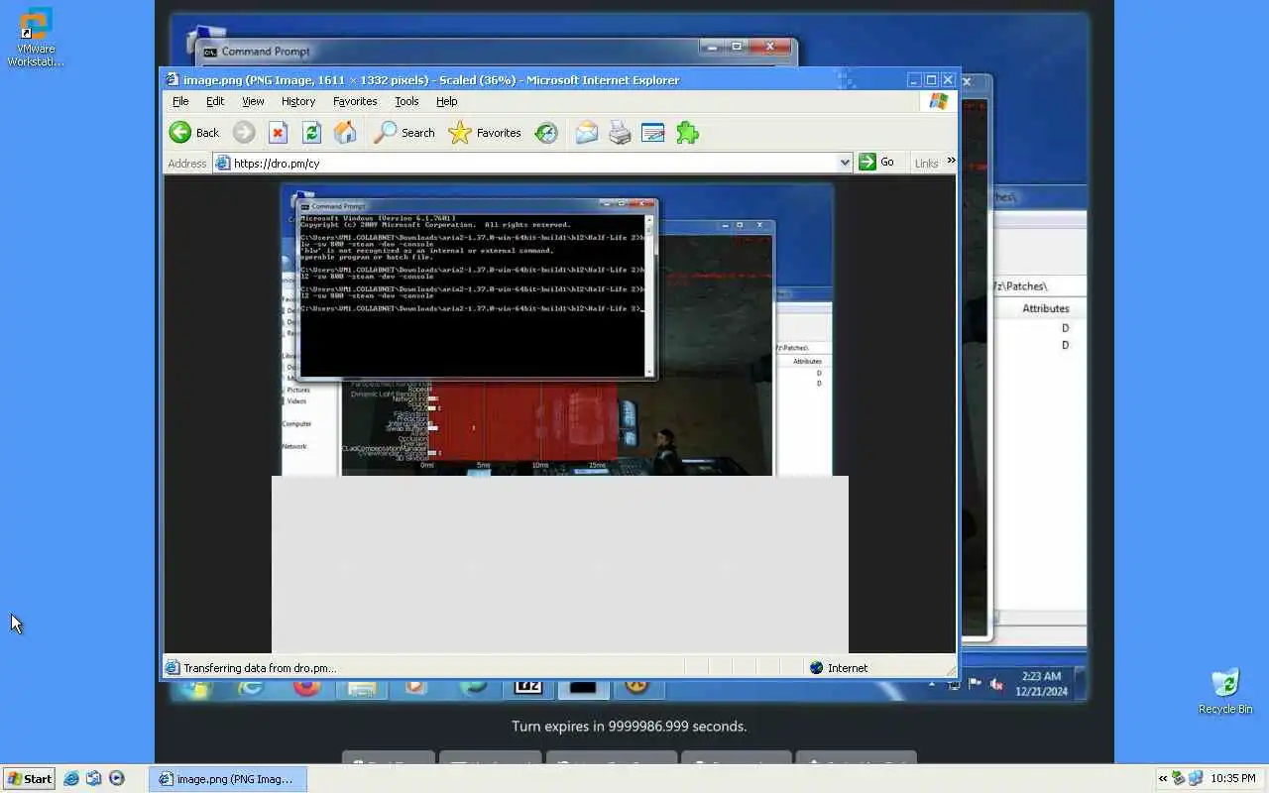The height and width of the screenshot is (793, 1269).
Task: Launch Internet Explorer from Quick Launch
Action: point(71,779)
